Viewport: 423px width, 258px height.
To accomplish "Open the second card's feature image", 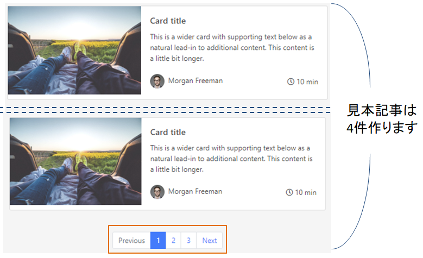I will (75, 161).
